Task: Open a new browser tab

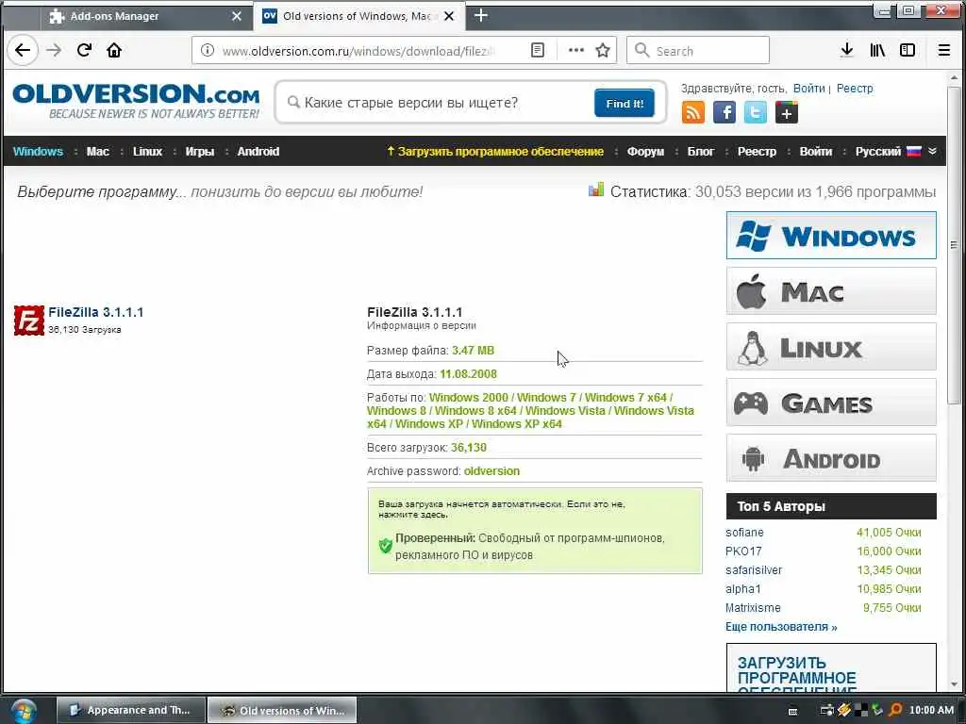Action: click(x=480, y=16)
